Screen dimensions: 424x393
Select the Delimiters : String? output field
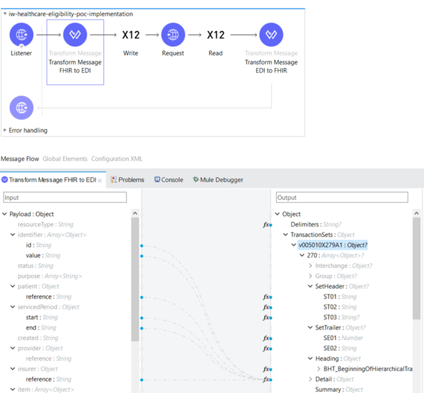(316, 225)
